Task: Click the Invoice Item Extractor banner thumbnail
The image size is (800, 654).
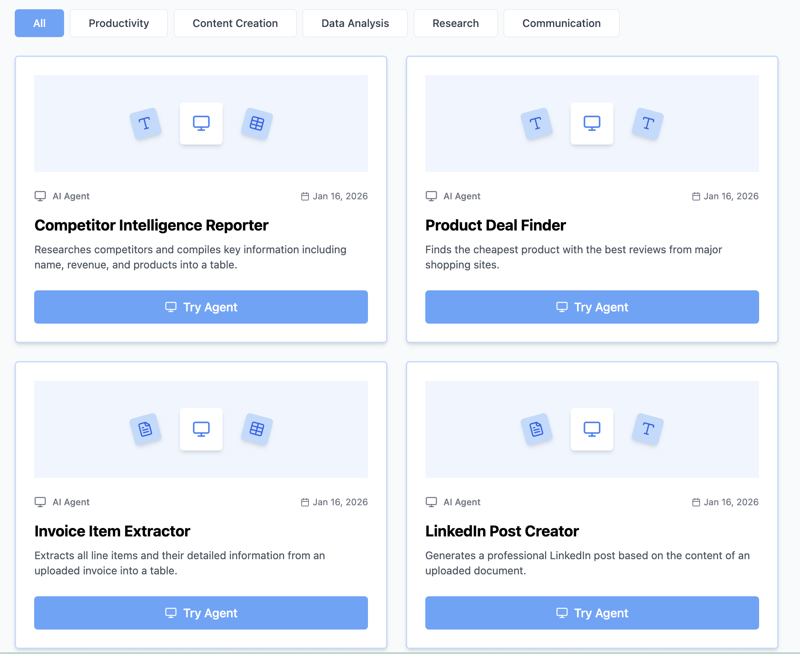Action: point(201,429)
